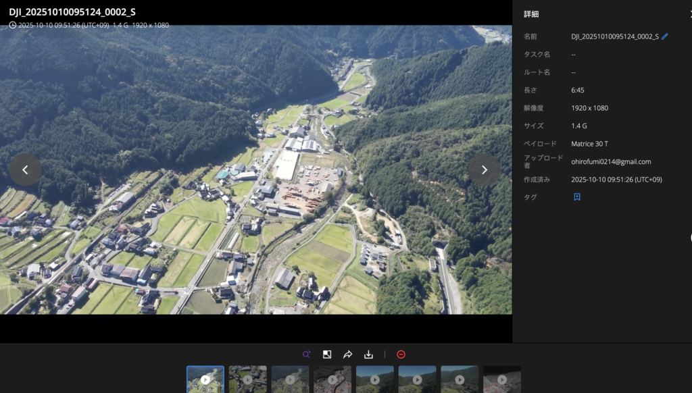692x393 pixels.
Task: Select the fourth thumbnail showing thermal river view
Action: click(332, 379)
